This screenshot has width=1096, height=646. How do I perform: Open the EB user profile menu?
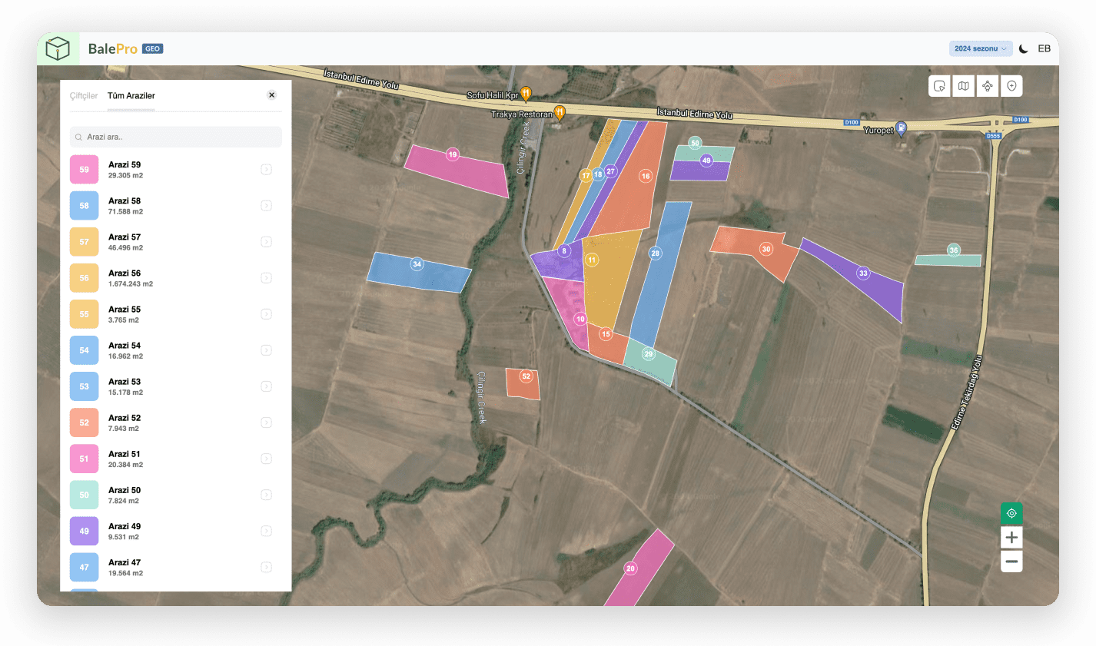pyautogui.click(x=1044, y=48)
